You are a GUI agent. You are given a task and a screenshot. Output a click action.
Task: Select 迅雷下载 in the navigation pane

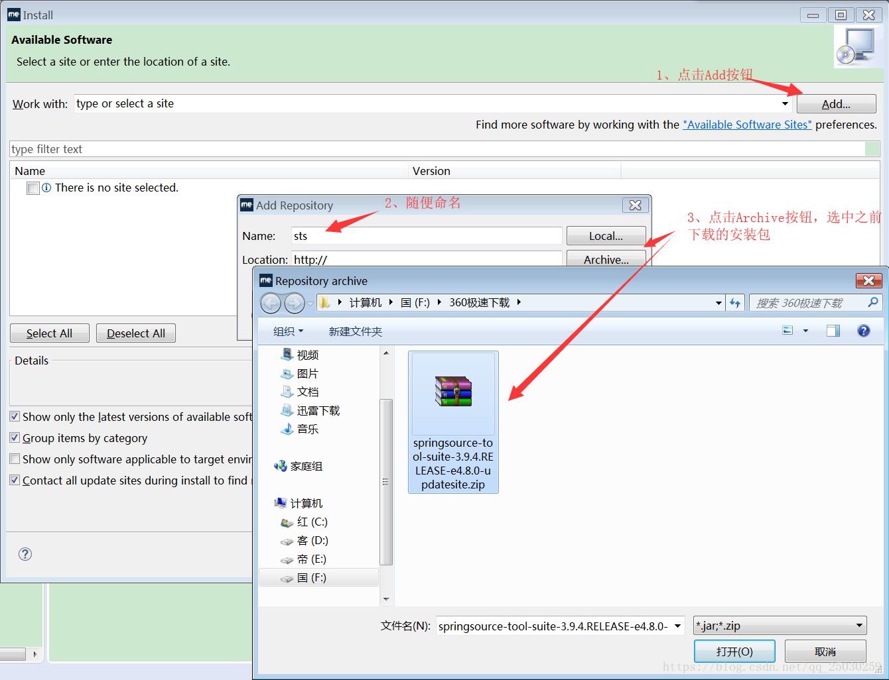310,411
